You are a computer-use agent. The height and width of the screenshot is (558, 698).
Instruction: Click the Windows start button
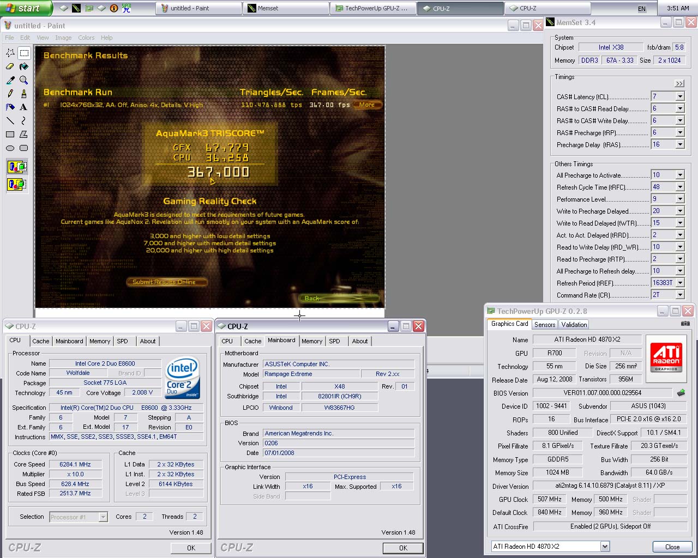click(x=26, y=8)
